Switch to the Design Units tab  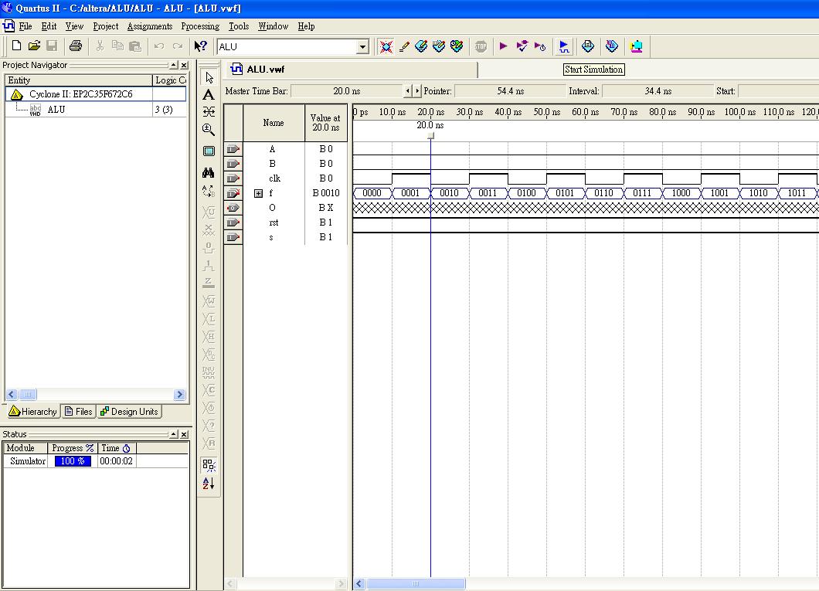129,412
